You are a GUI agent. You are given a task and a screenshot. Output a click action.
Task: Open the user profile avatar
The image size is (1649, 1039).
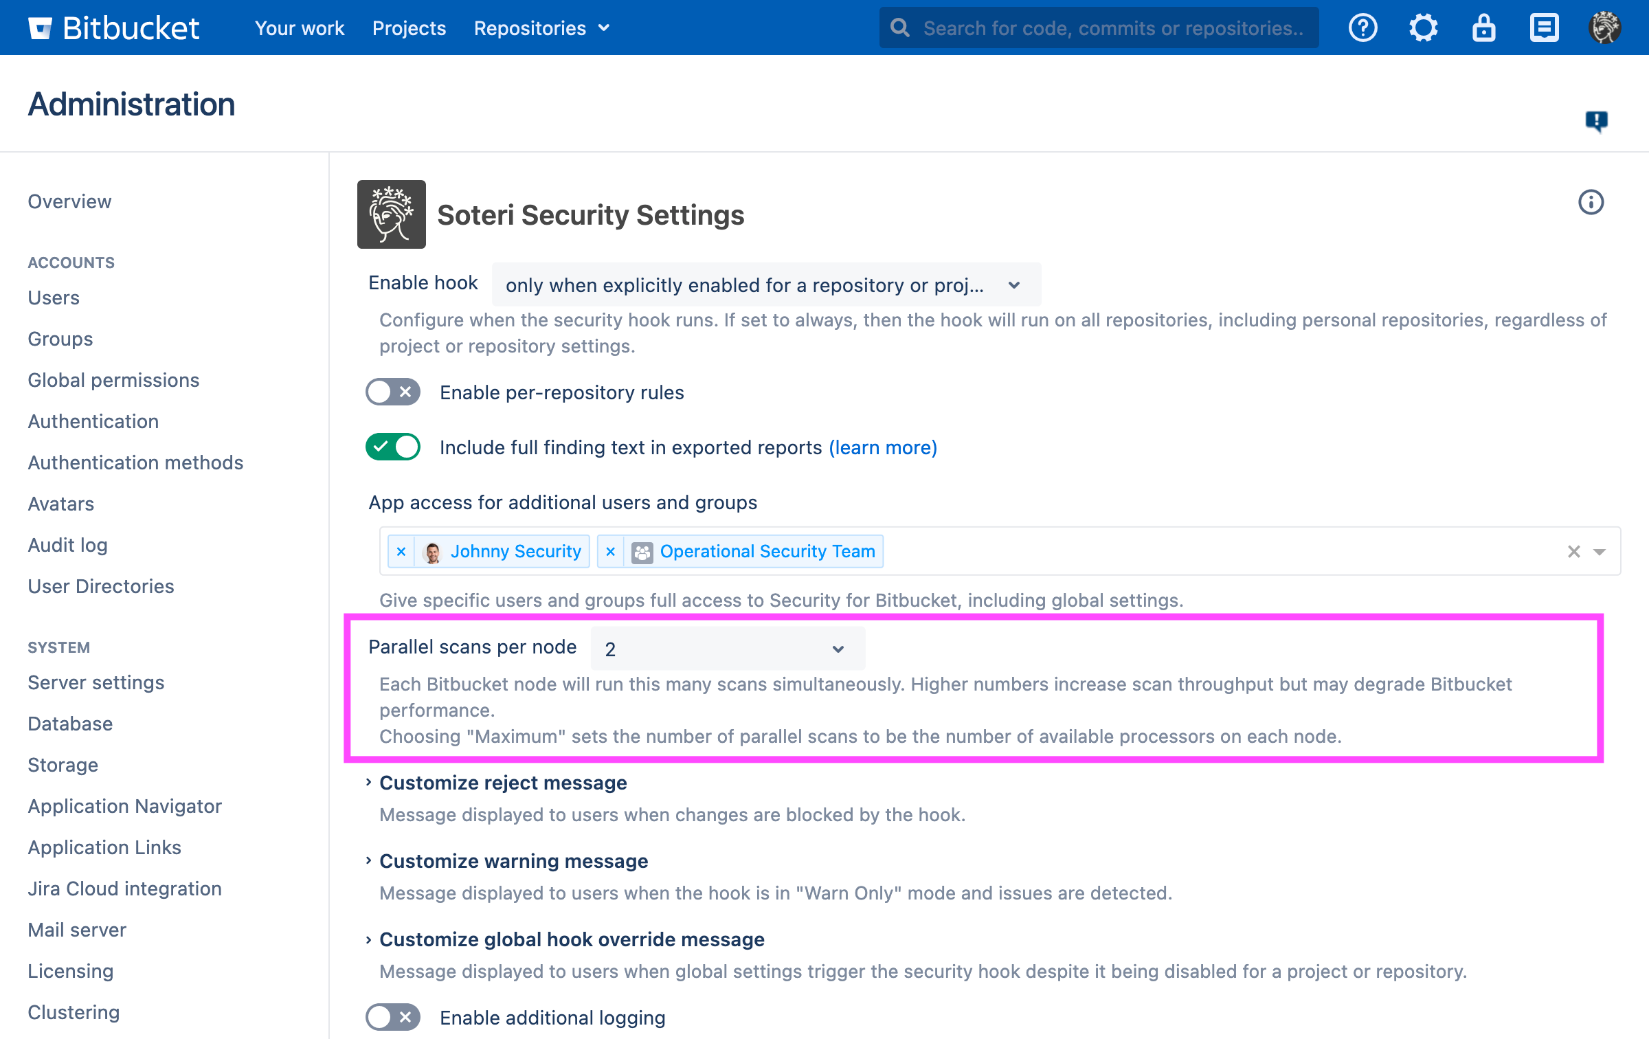[x=1604, y=28]
